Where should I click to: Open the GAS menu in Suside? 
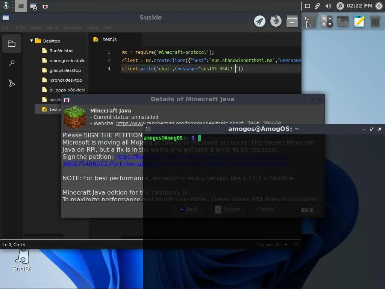point(108,27)
